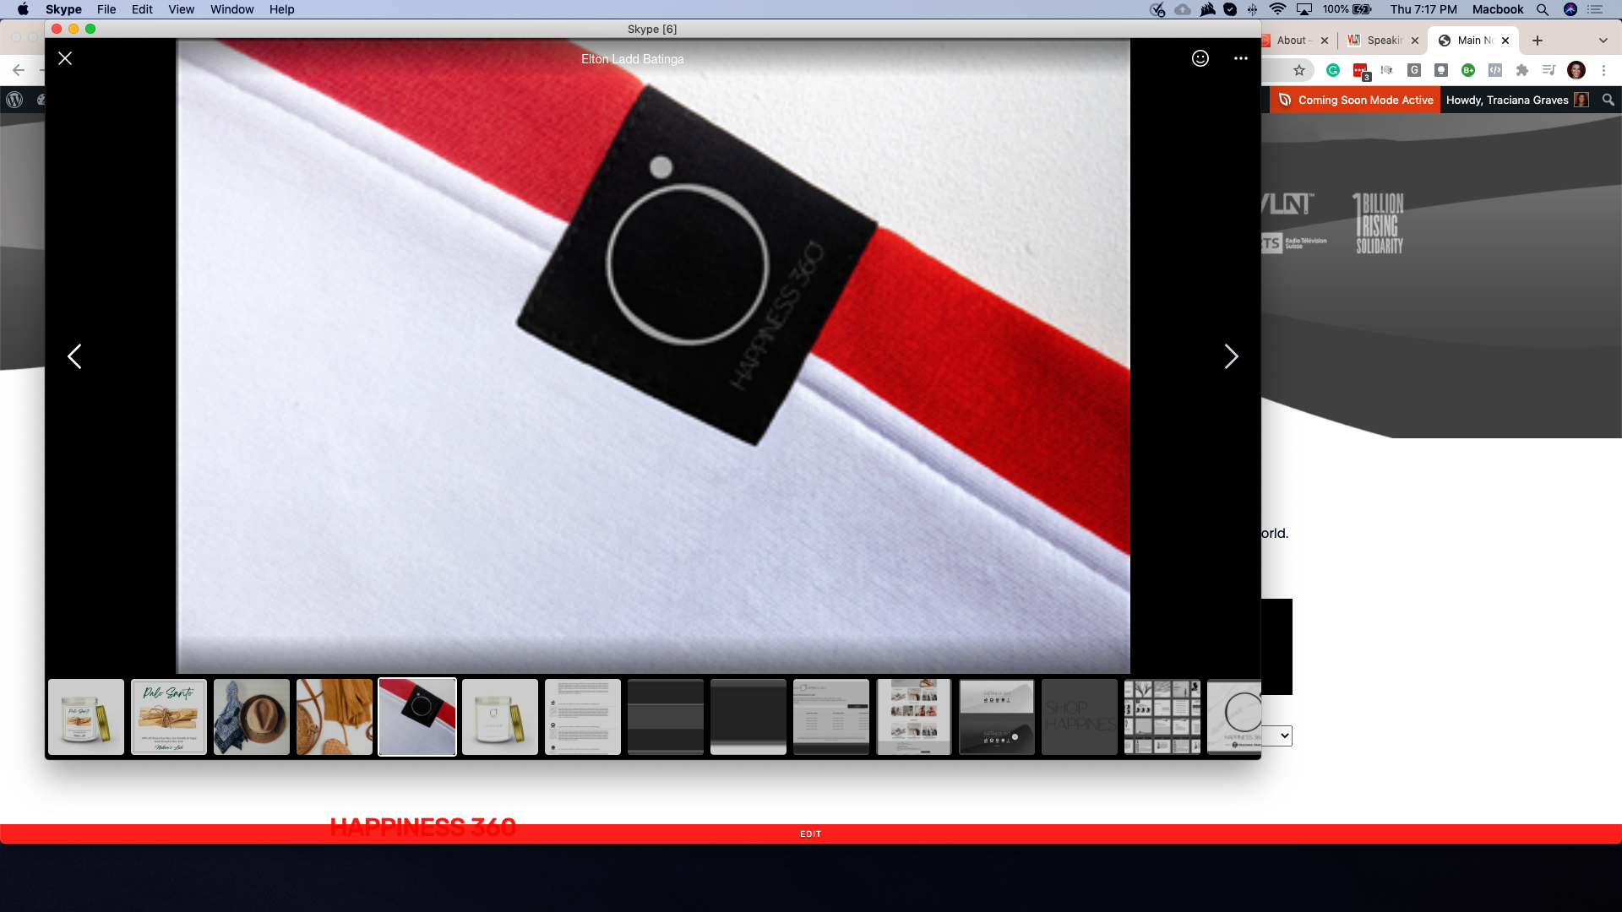1622x912 pixels.
Task: Open a new Chrome tab
Action: (x=1538, y=41)
